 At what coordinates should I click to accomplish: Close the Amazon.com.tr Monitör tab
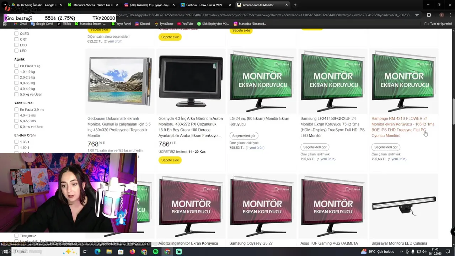[x=287, y=5]
